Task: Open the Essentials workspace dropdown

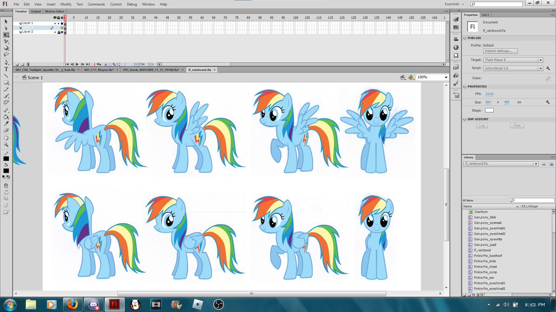Action: point(455,4)
